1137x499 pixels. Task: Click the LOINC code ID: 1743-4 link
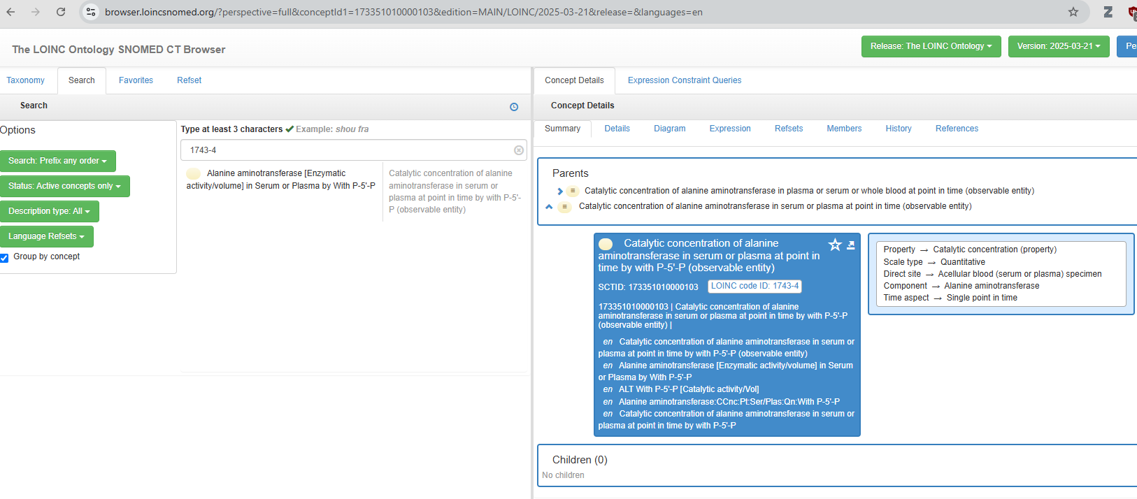[755, 286]
